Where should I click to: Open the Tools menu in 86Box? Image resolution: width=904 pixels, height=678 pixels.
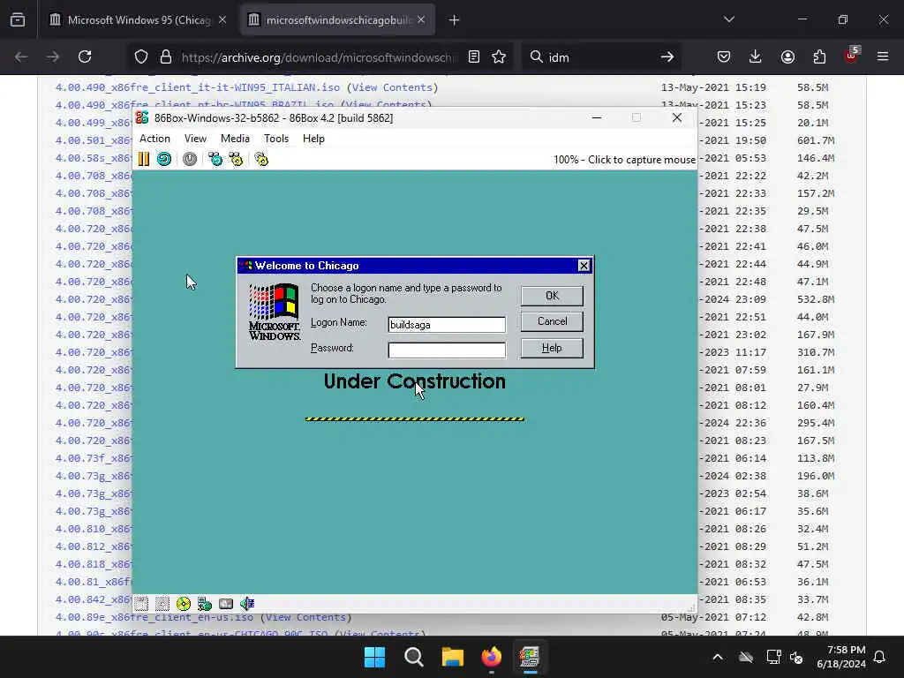(276, 139)
